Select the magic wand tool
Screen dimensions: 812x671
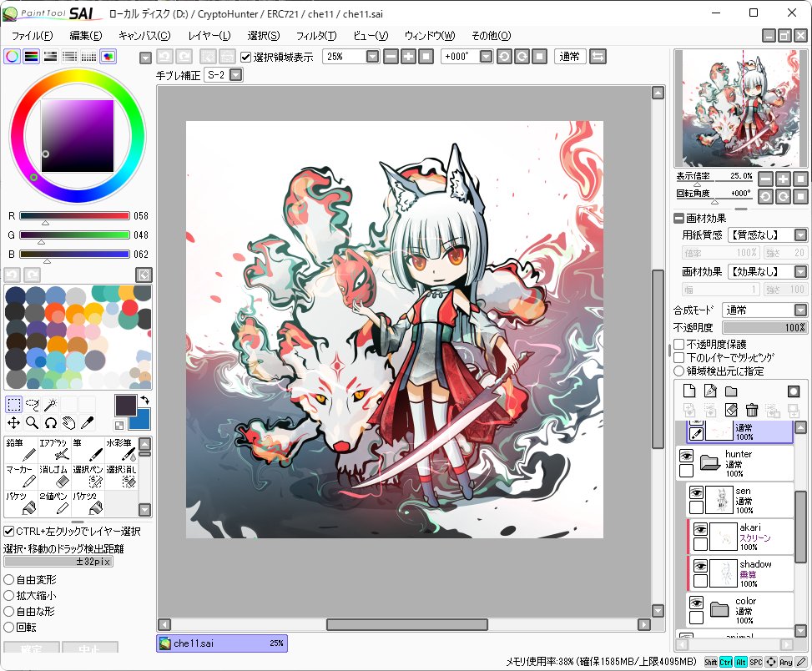tap(50, 404)
